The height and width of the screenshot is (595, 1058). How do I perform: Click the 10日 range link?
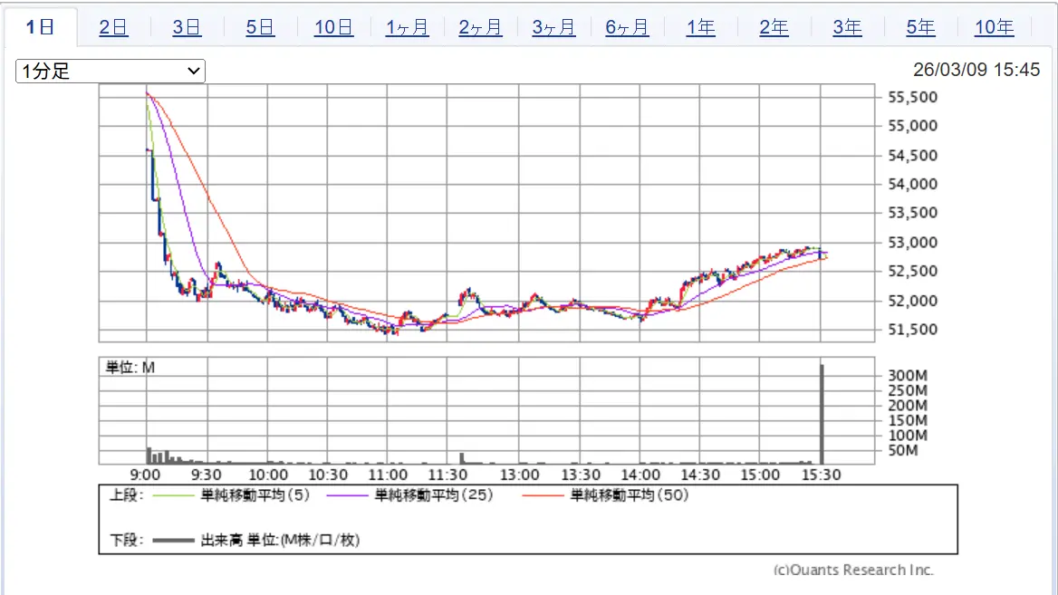[x=333, y=27]
